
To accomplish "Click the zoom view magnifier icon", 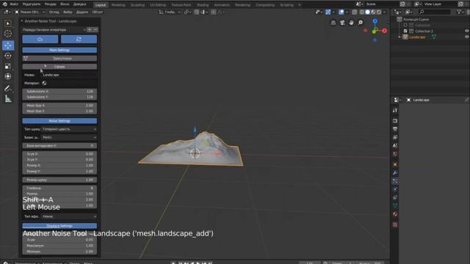I will (360, 23).
